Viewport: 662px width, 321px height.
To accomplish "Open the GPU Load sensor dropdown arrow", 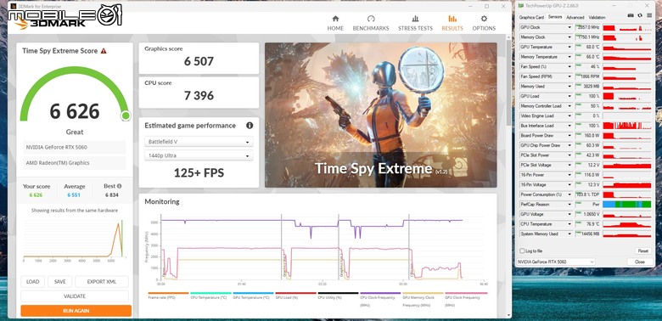I will point(569,96).
